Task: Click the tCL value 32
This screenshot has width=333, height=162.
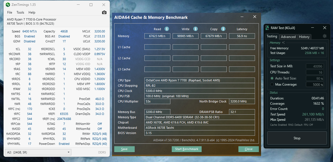Action: coord(30,49)
